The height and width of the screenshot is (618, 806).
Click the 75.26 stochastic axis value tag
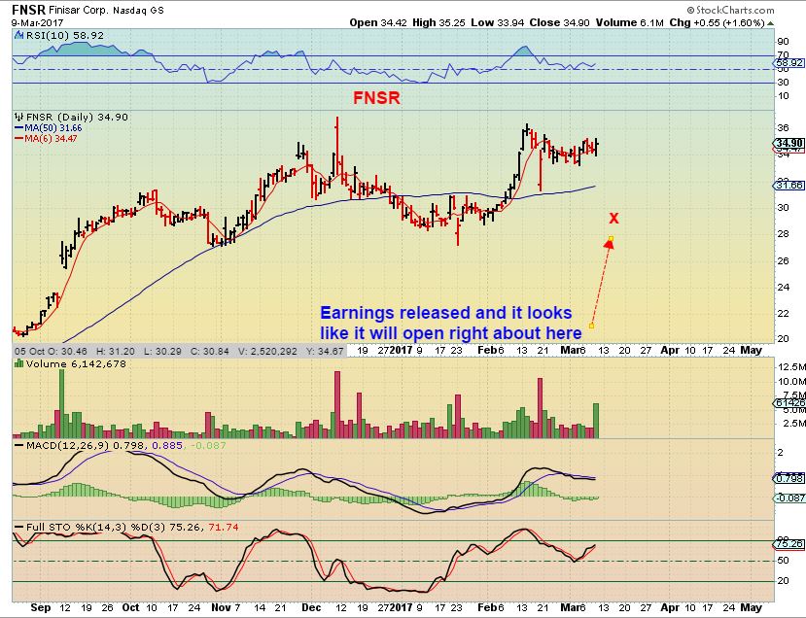(x=788, y=543)
